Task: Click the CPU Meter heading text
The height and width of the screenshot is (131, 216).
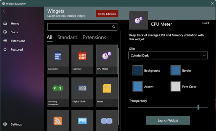Action: [161, 24]
